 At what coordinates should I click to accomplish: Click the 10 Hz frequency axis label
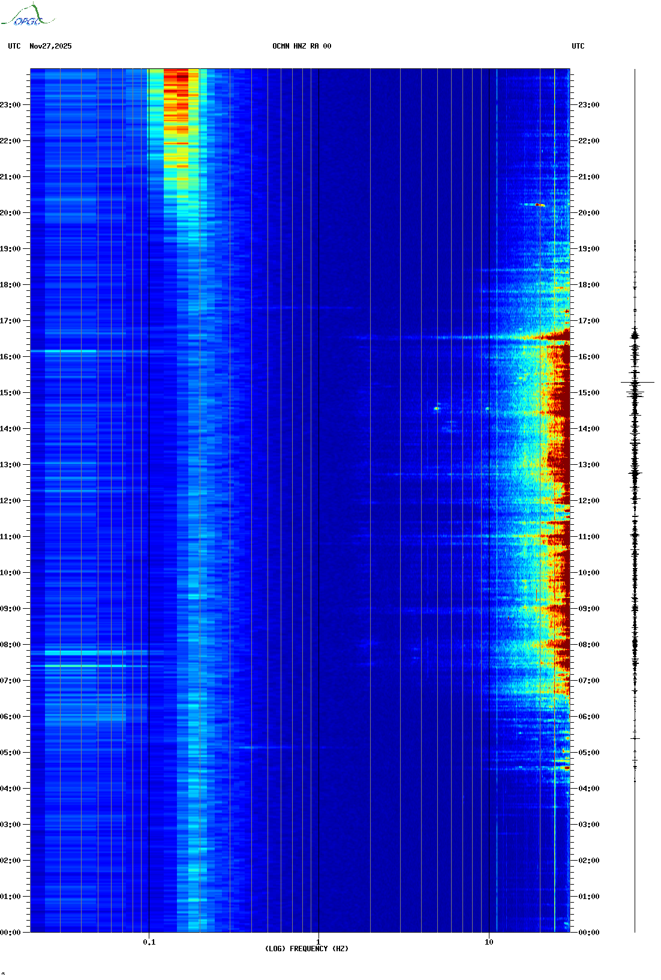point(489,942)
